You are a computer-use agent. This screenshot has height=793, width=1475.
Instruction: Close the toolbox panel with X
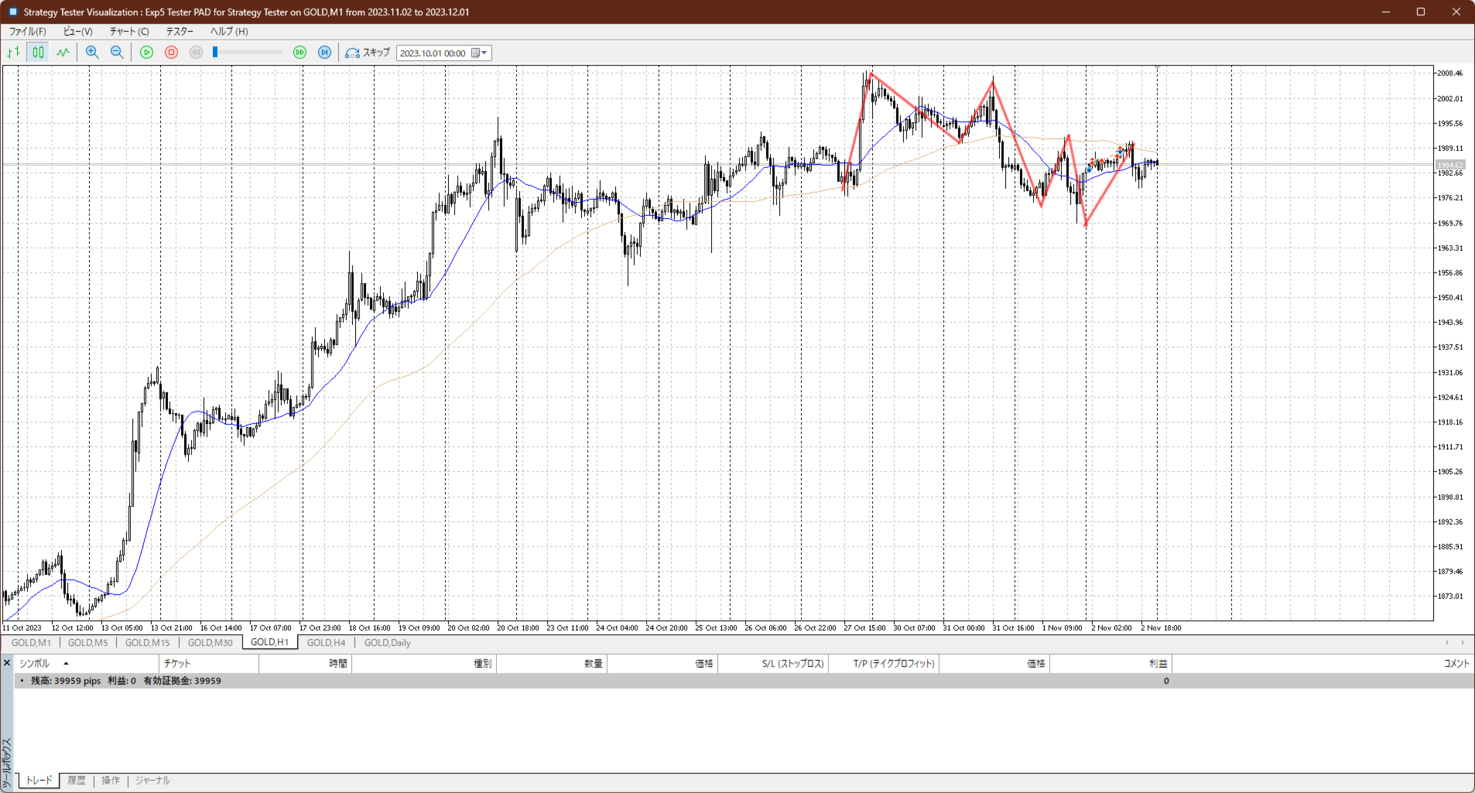click(7, 663)
